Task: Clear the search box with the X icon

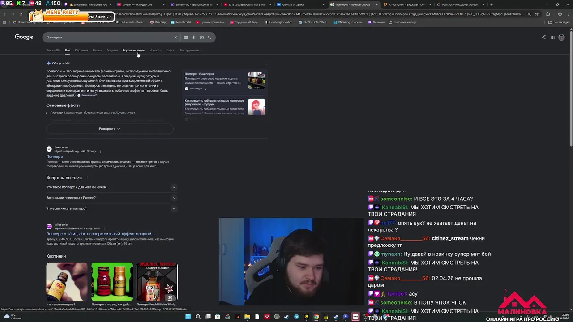Action: coord(175,38)
